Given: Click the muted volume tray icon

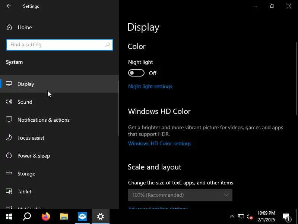Looking at the screenshot, I should pyautogui.click(x=250, y=217).
